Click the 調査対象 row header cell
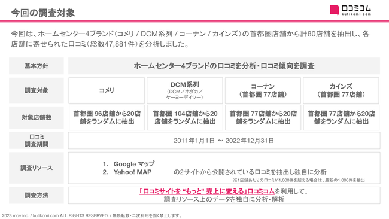Viewport: 389px width, 219px height. point(37,90)
